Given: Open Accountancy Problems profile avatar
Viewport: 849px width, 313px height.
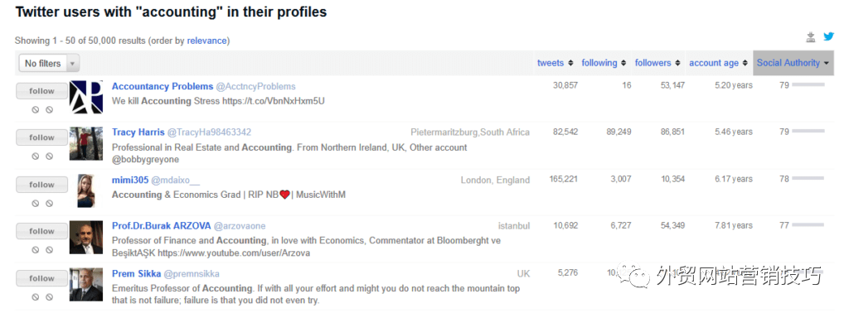Looking at the screenshot, I should (x=86, y=98).
